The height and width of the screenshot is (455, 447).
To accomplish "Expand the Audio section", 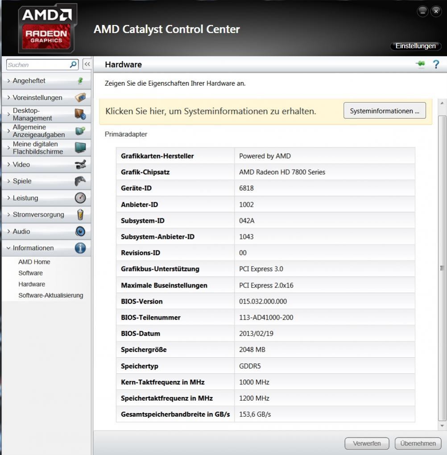I will [x=46, y=231].
